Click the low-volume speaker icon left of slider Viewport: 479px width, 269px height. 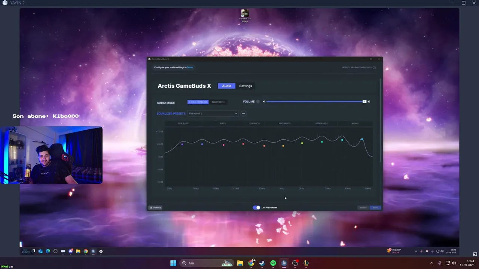tap(264, 102)
